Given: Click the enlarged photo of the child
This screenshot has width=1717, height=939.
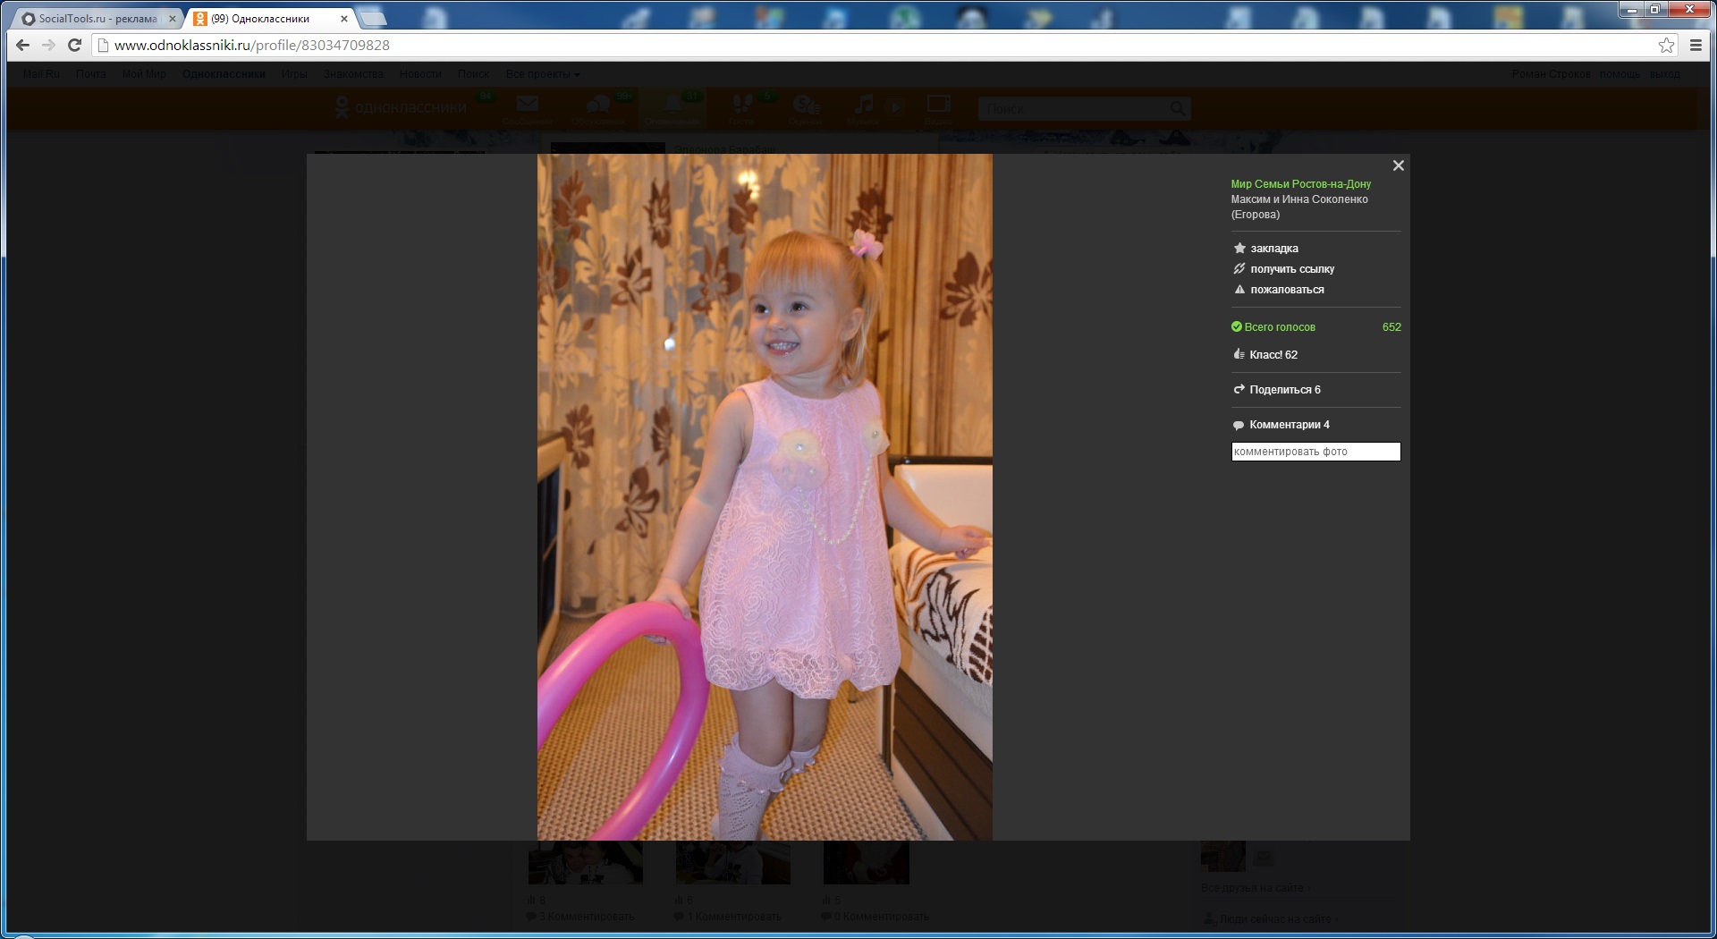Looking at the screenshot, I should [x=765, y=497].
